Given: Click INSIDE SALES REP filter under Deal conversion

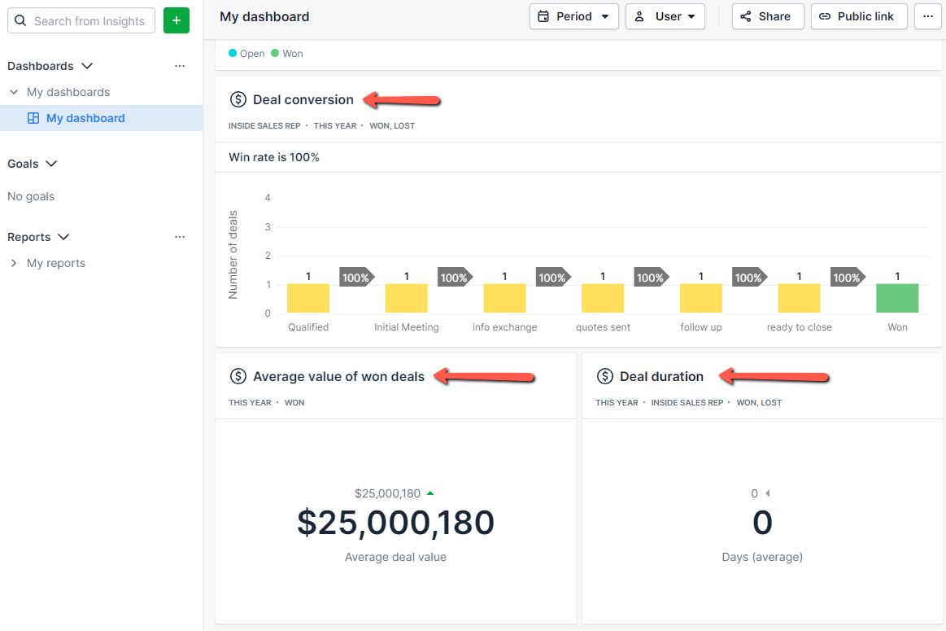Looking at the screenshot, I should 264,125.
